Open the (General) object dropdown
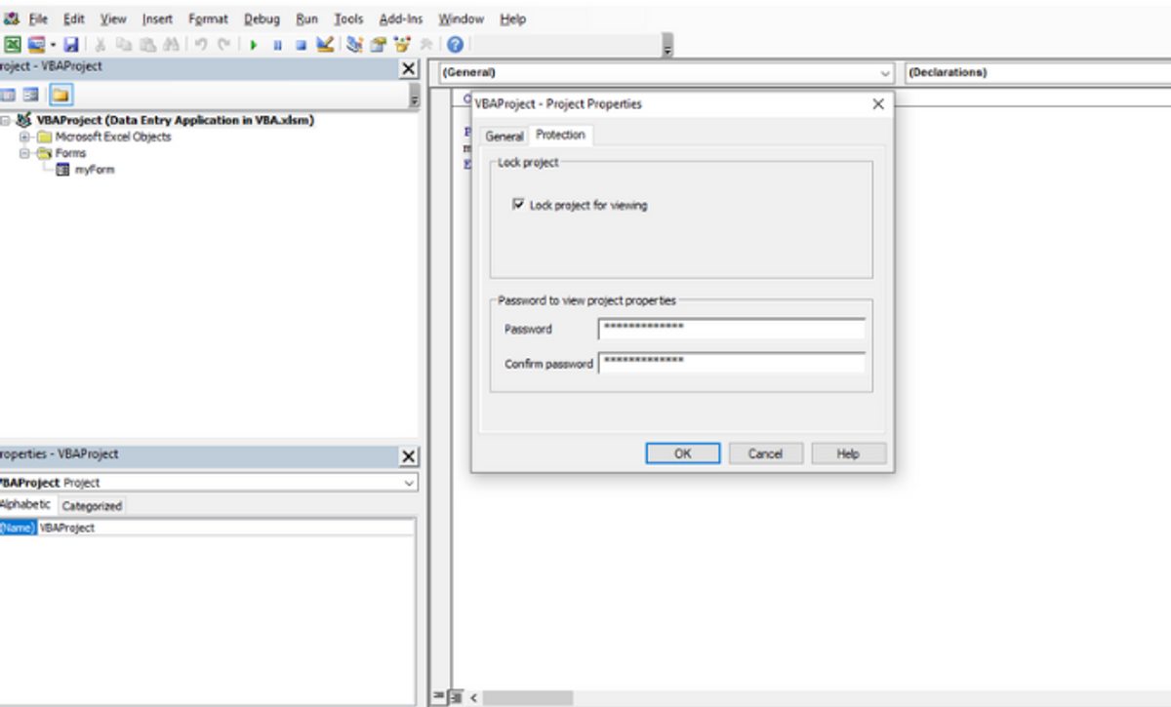Image resolution: width=1171 pixels, height=707 pixels. coord(885,73)
